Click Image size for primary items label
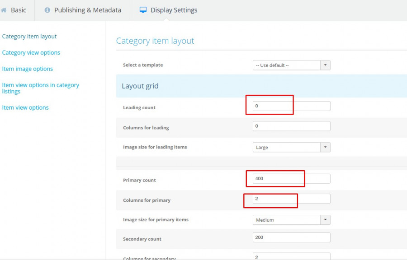Image resolution: width=407 pixels, height=260 pixels. (x=156, y=220)
